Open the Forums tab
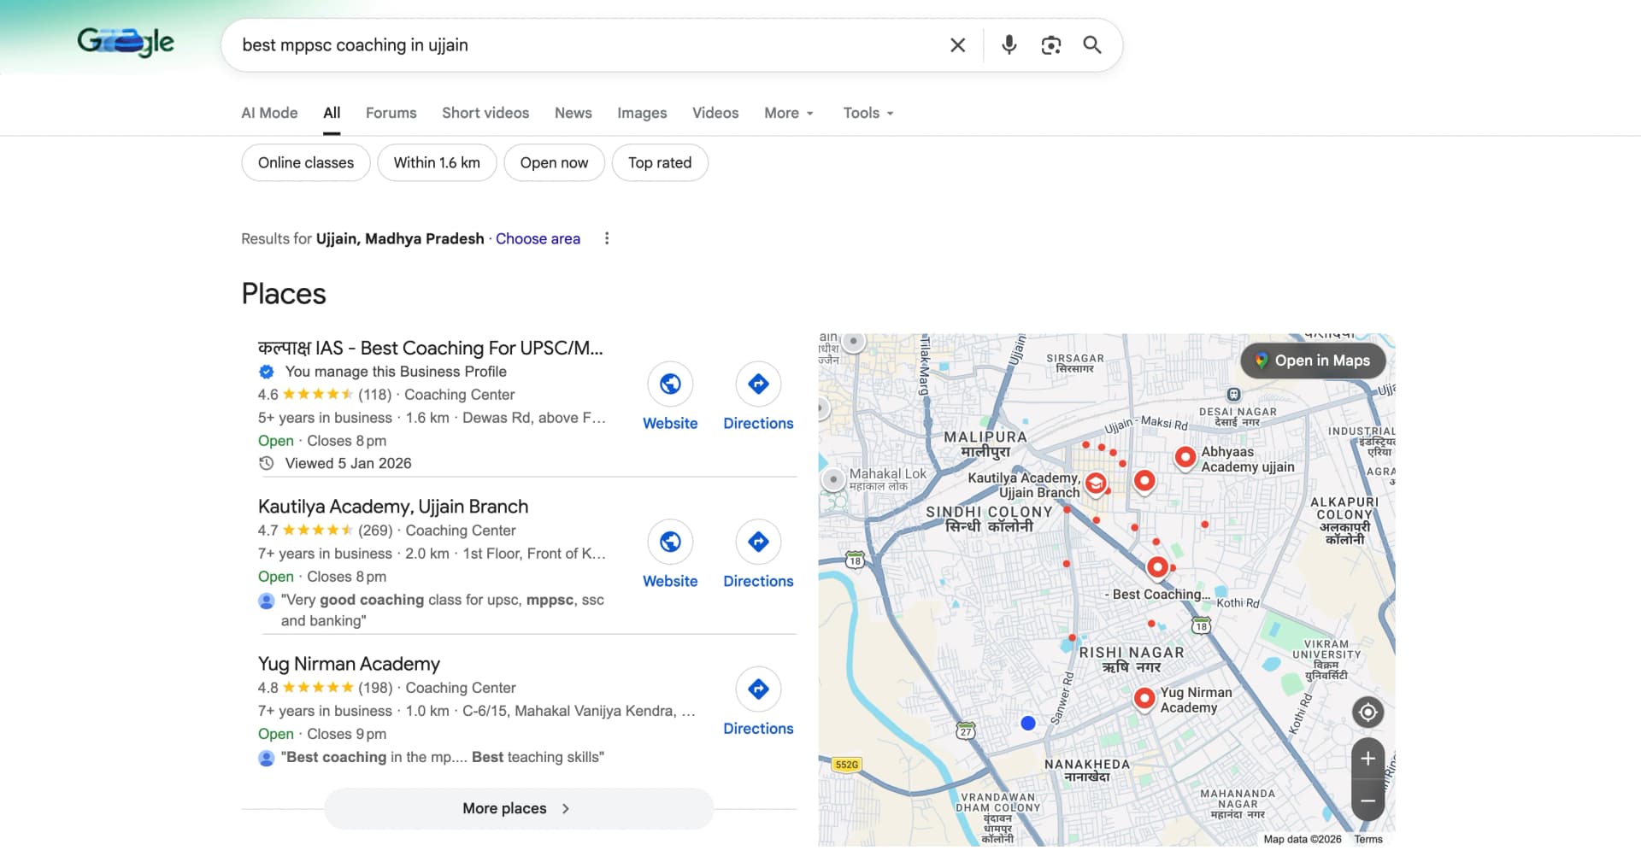The width and height of the screenshot is (1641, 868). pos(391,113)
